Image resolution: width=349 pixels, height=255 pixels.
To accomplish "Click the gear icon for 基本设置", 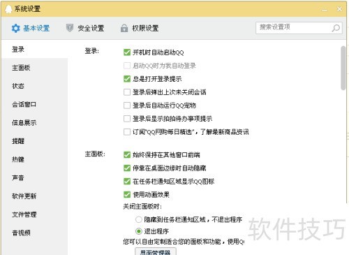I will [16, 29].
